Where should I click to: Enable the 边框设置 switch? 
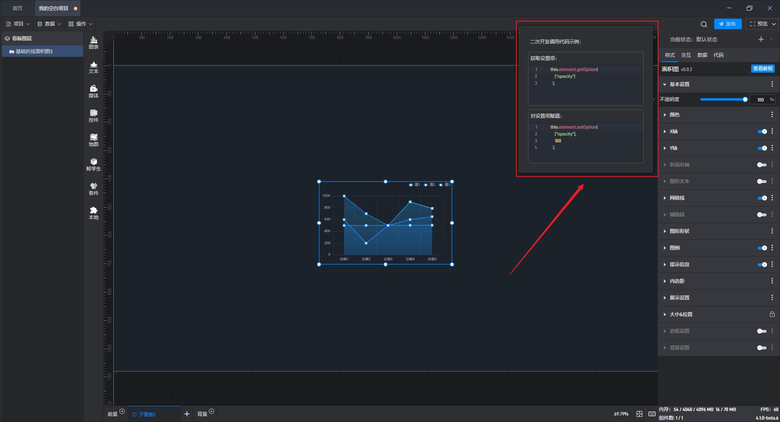(x=762, y=331)
